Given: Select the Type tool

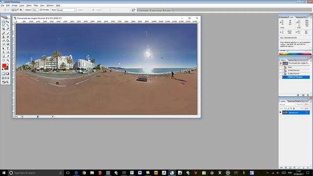Looking at the screenshot, I should [x=8, y=48].
